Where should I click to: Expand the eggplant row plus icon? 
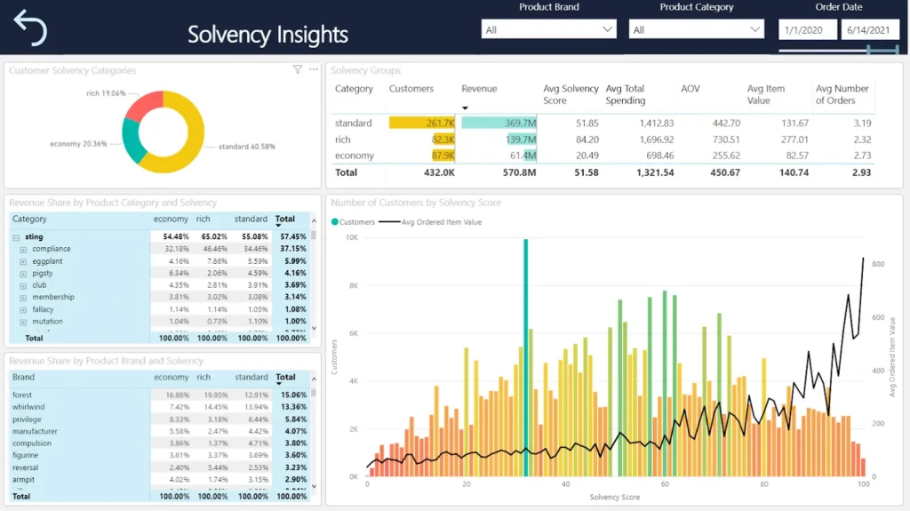24,261
